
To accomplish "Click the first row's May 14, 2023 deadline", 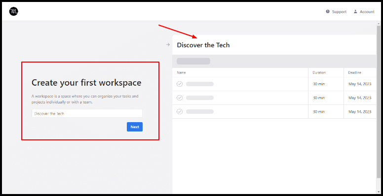I will pyautogui.click(x=360, y=84).
